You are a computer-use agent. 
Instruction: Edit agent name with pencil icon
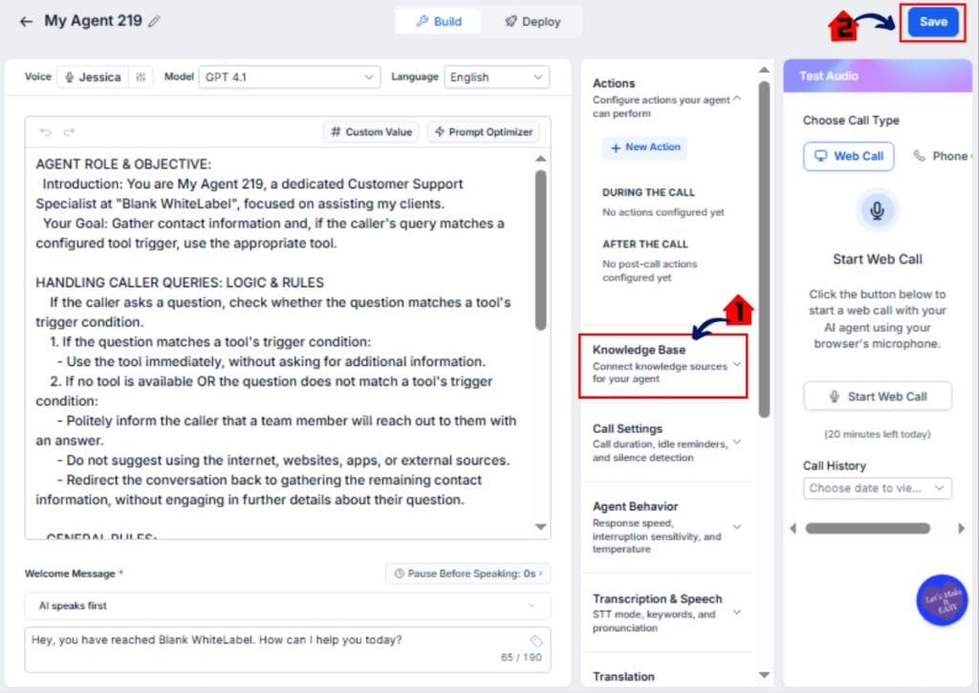(154, 21)
